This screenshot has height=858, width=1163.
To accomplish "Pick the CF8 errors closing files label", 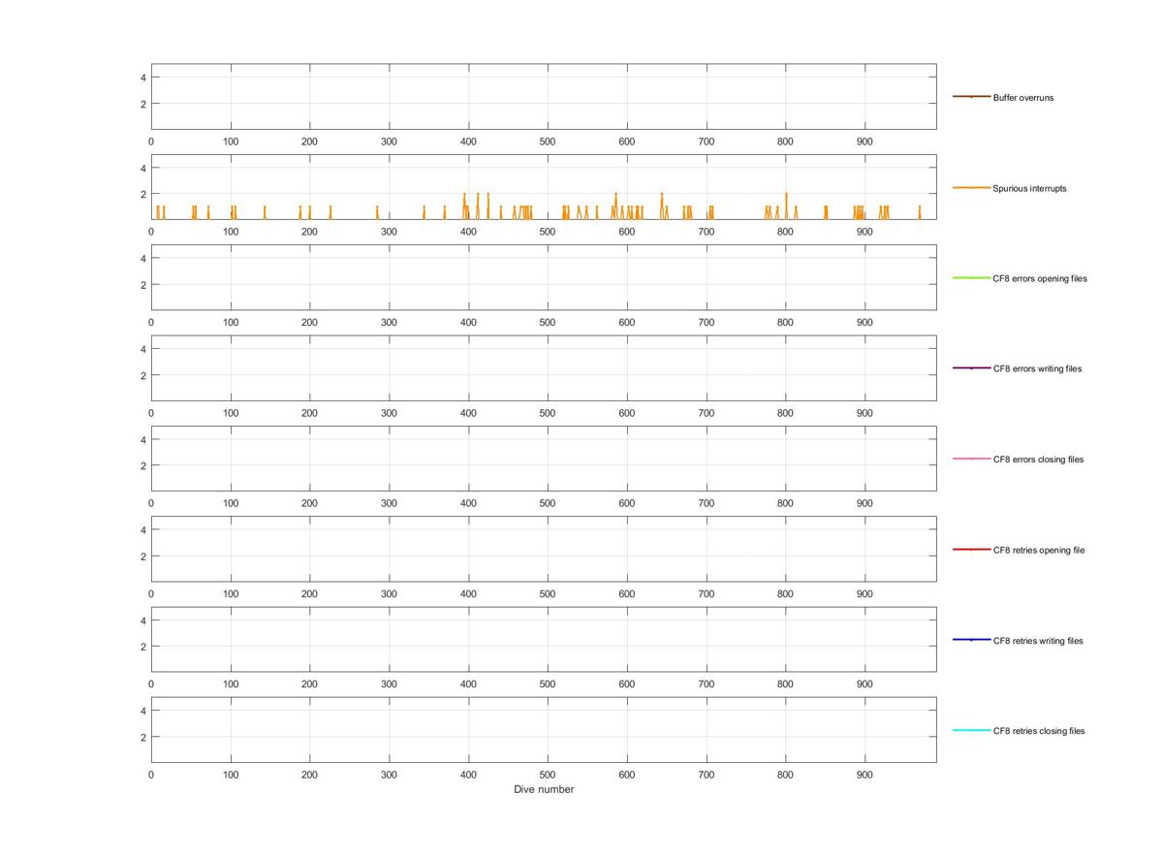I will click(1038, 460).
